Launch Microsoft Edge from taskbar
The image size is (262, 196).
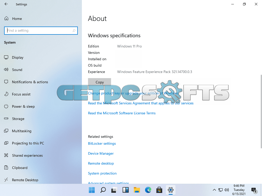[148, 190]
